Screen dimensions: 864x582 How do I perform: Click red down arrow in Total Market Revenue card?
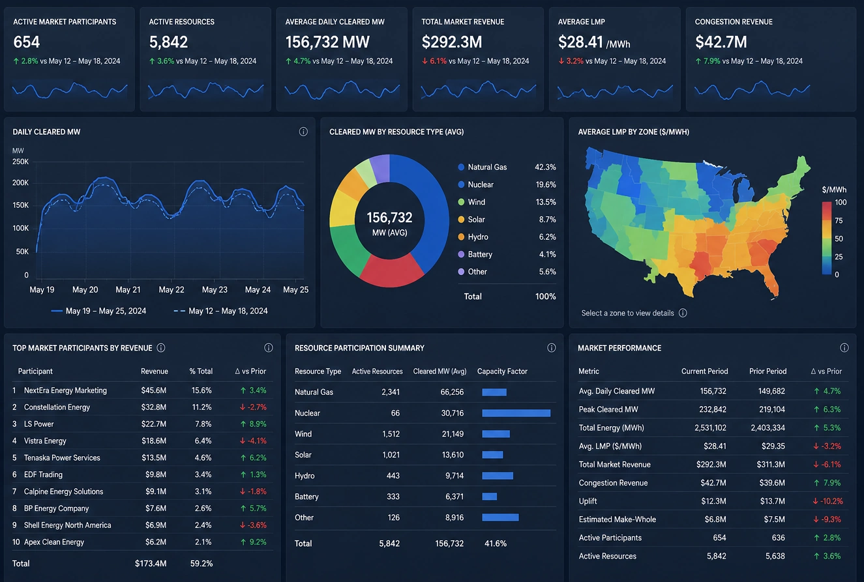click(x=425, y=61)
